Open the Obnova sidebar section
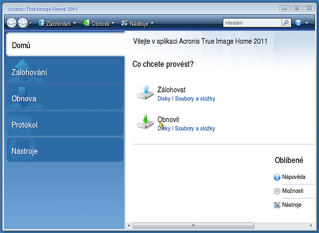 [x=65, y=97]
